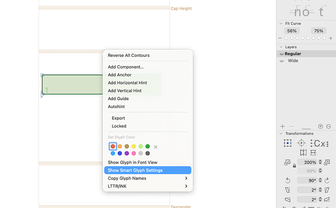Collapse the Fit Curve section

pyautogui.click(x=281, y=23)
